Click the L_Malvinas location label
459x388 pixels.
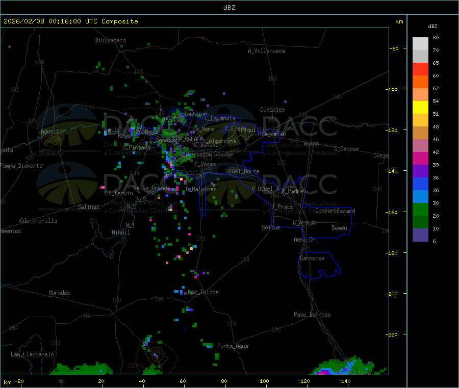click(201, 189)
